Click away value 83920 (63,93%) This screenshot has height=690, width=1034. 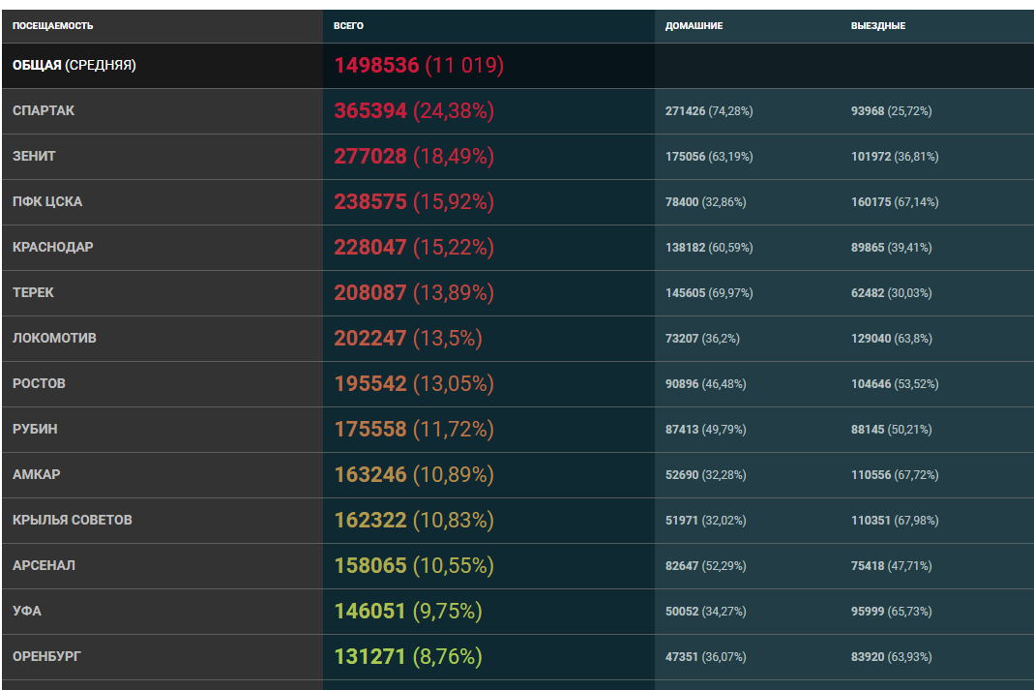click(x=891, y=657)
